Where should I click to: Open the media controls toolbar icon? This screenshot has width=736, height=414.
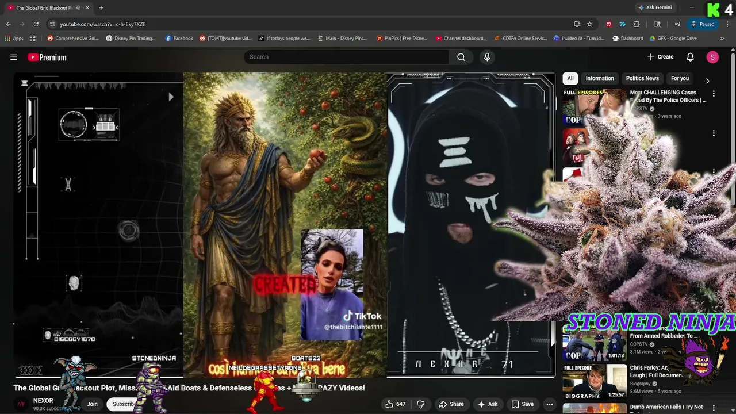point(678,24)
